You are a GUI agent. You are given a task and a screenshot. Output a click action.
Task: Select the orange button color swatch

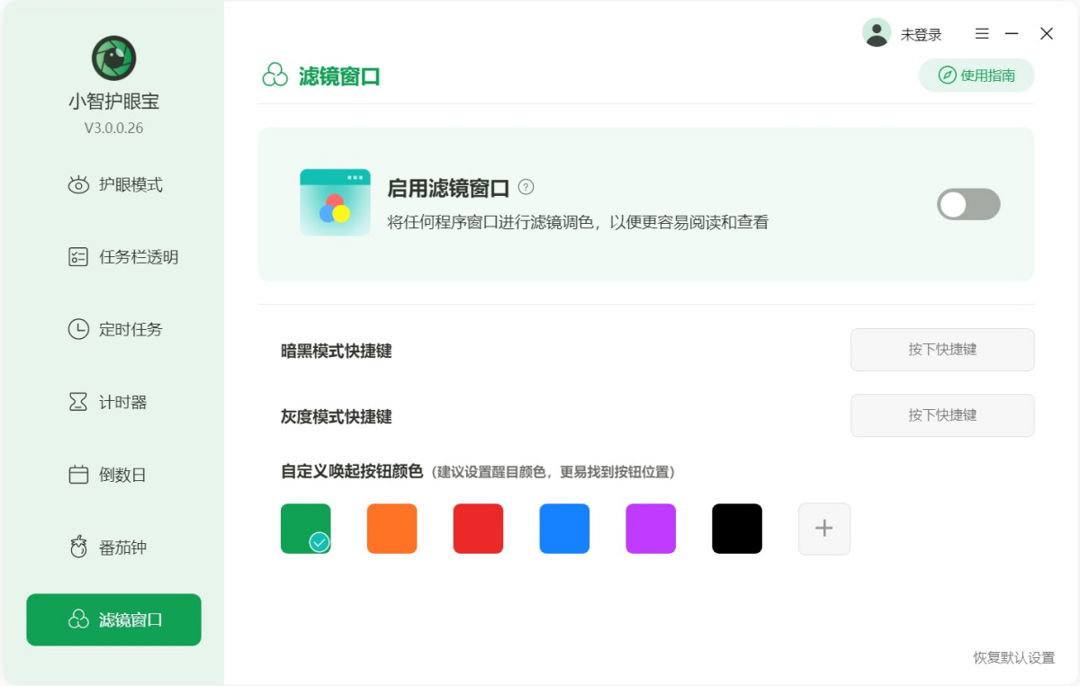pos(391,528)
